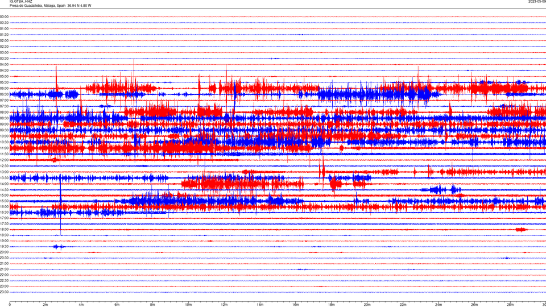Click the '10:30' time label
Viewport: 546px width, 307px height.
click(4, 142)
